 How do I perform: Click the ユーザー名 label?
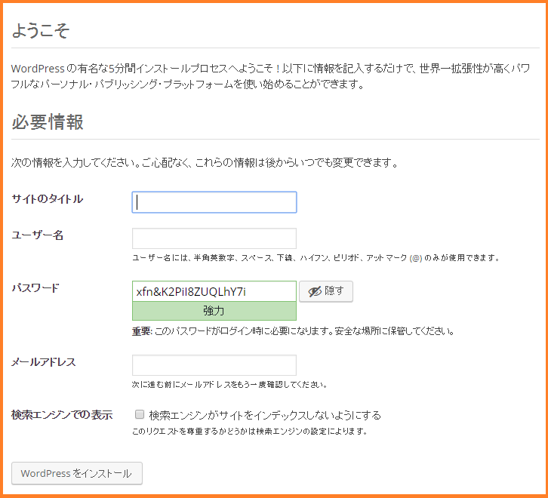[x=38, y=235]
